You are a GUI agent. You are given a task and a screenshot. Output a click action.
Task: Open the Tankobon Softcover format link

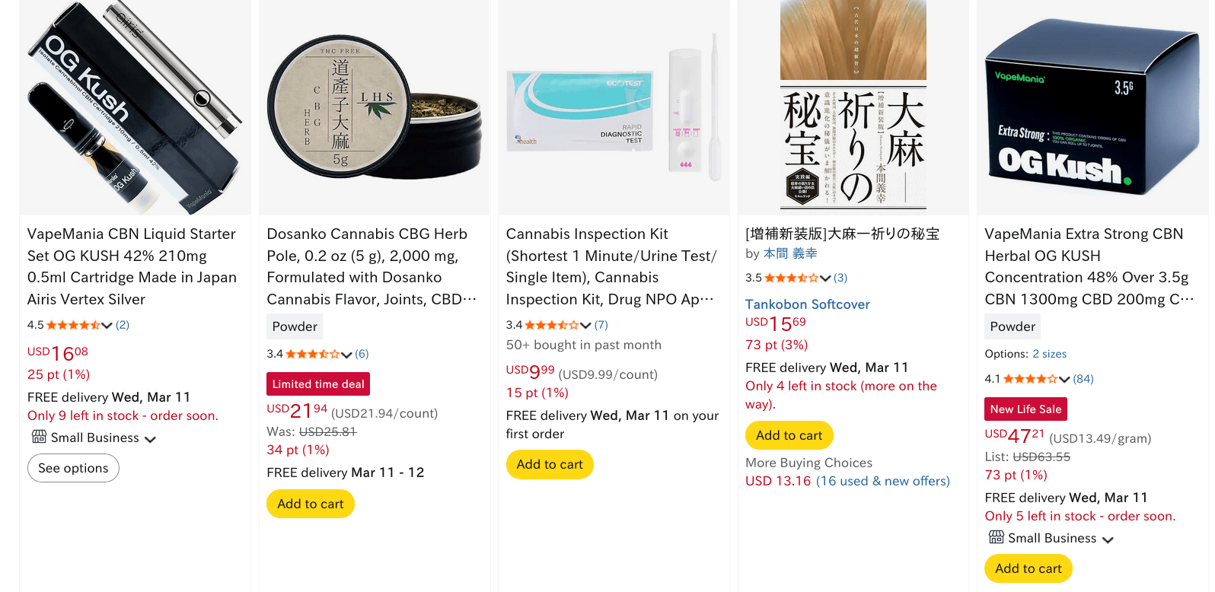(x=807, y=304)
